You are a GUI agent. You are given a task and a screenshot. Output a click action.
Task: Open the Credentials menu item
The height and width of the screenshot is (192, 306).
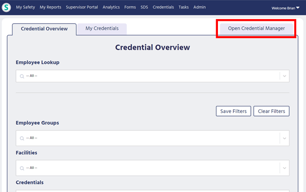coord(163,7)
